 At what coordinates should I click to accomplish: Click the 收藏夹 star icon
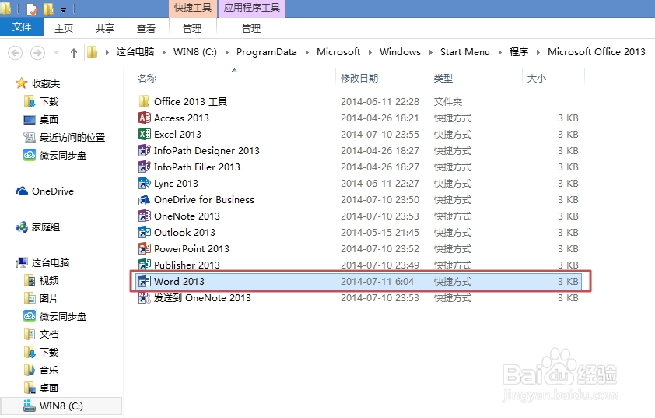(x=21, y=83)
